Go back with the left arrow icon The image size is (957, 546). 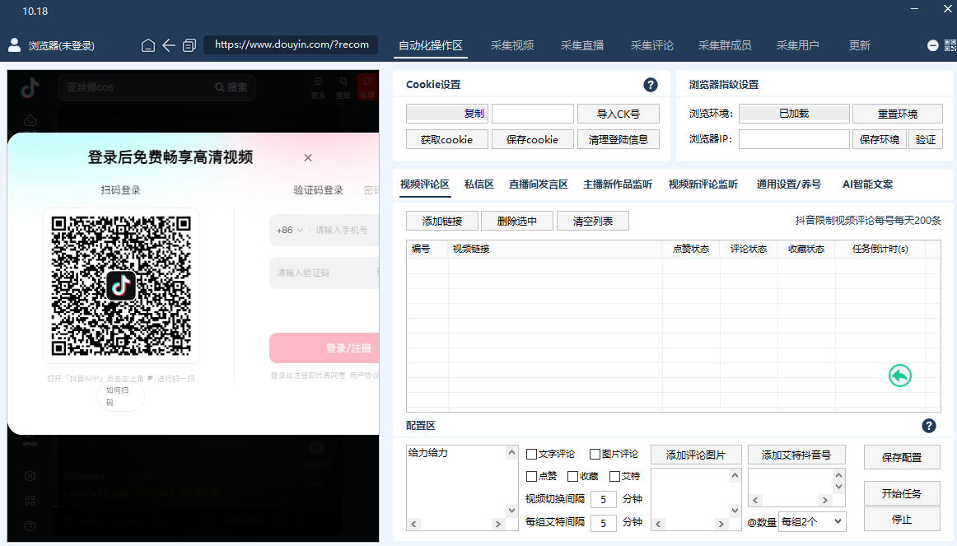(169, 46)
